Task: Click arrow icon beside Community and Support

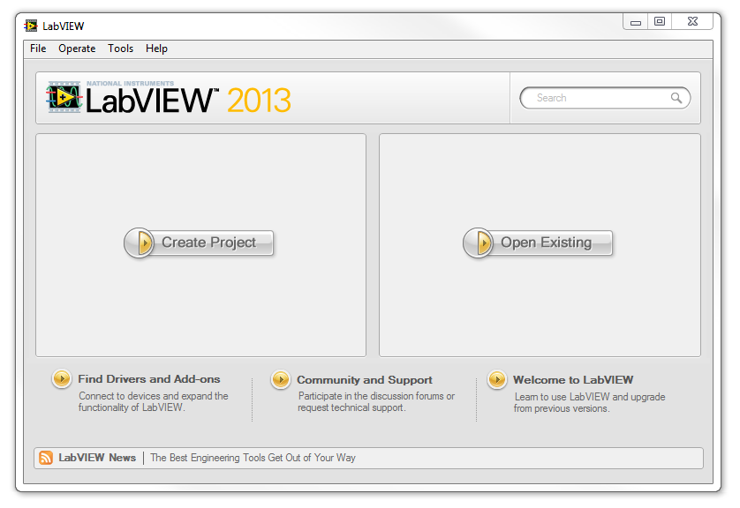Action: (x=281, y=380)
